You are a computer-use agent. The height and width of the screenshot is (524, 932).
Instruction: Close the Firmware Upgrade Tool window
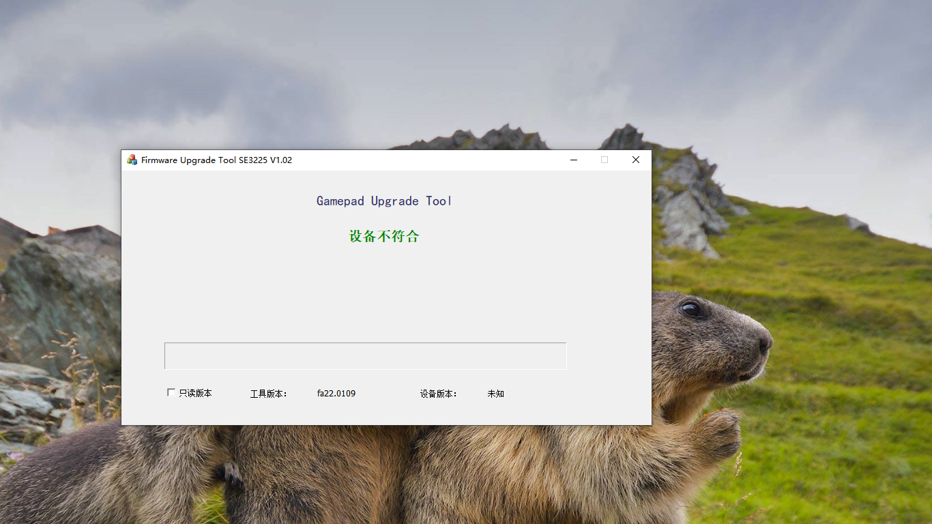[x=636, y=160]
